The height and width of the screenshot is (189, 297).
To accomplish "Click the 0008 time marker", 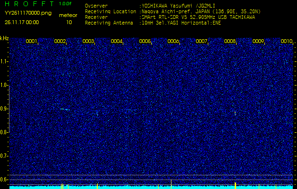I will [229, 41].
